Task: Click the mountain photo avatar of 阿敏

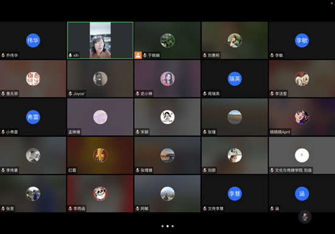Action: click(168, 194)
